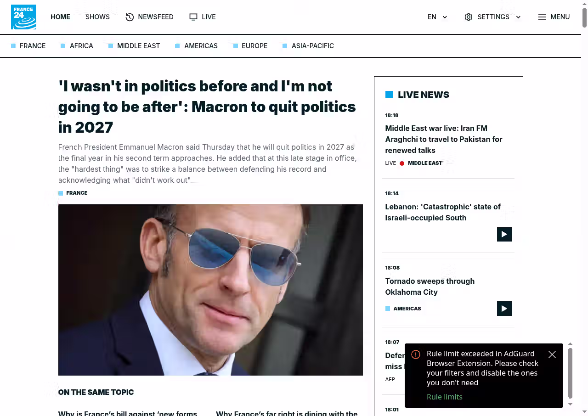Screen dimensions: 588x416
Task: Expand the EN language dropdown
Action: (x=445, y=17)
